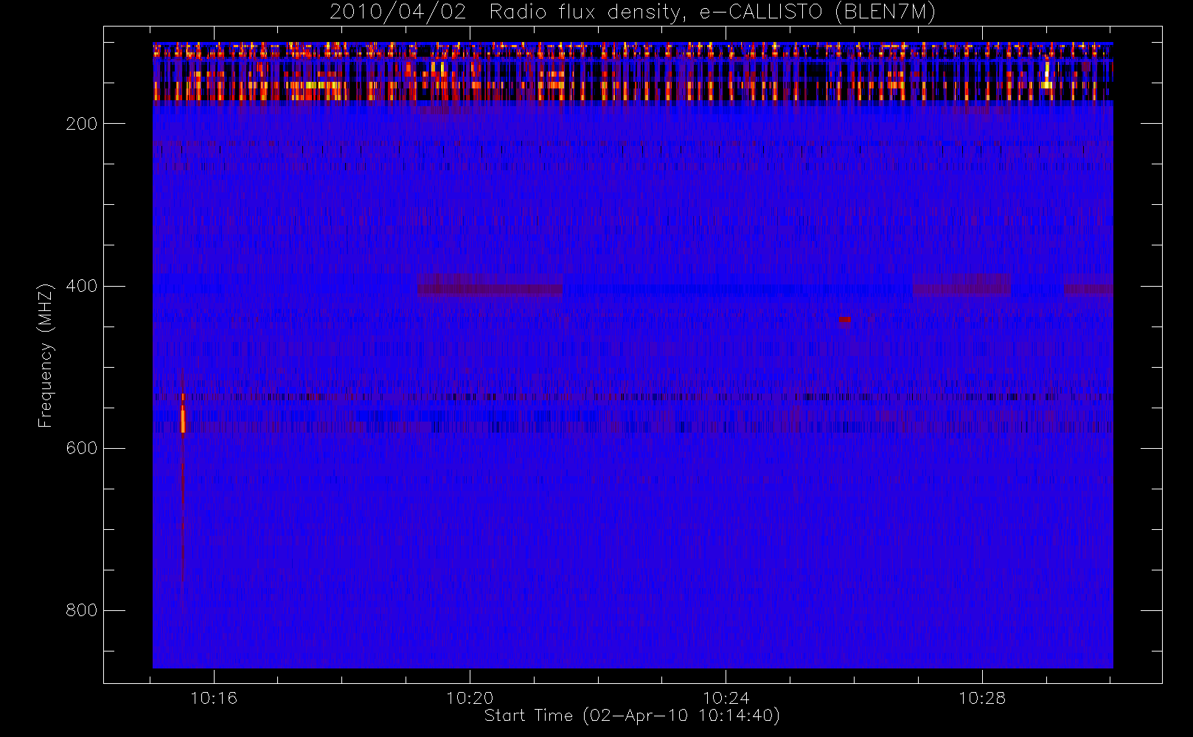Select the 200 frequency tick label

click(x=82, y=124)
